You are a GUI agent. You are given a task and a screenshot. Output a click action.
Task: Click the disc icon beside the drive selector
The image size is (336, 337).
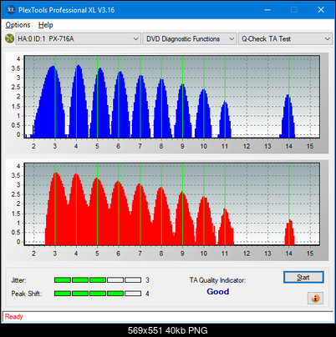tap(9, 38)
